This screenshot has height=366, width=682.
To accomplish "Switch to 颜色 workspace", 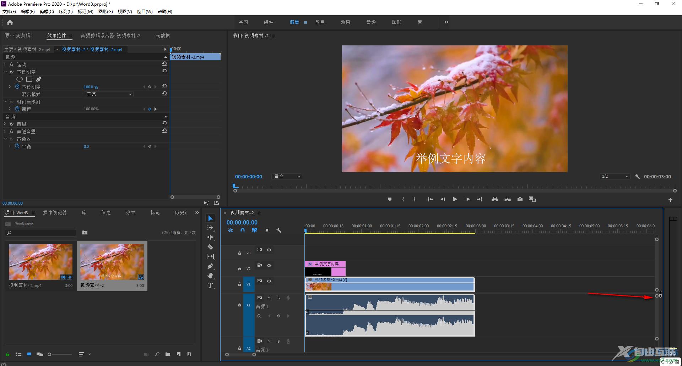I will tap(320, 22).
